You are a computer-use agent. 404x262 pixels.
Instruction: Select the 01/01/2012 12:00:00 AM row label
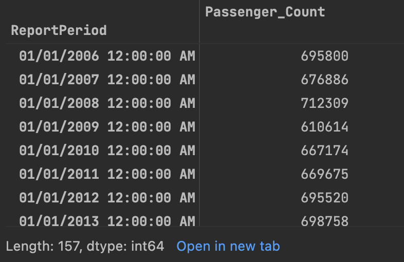(x=107, y=198)
